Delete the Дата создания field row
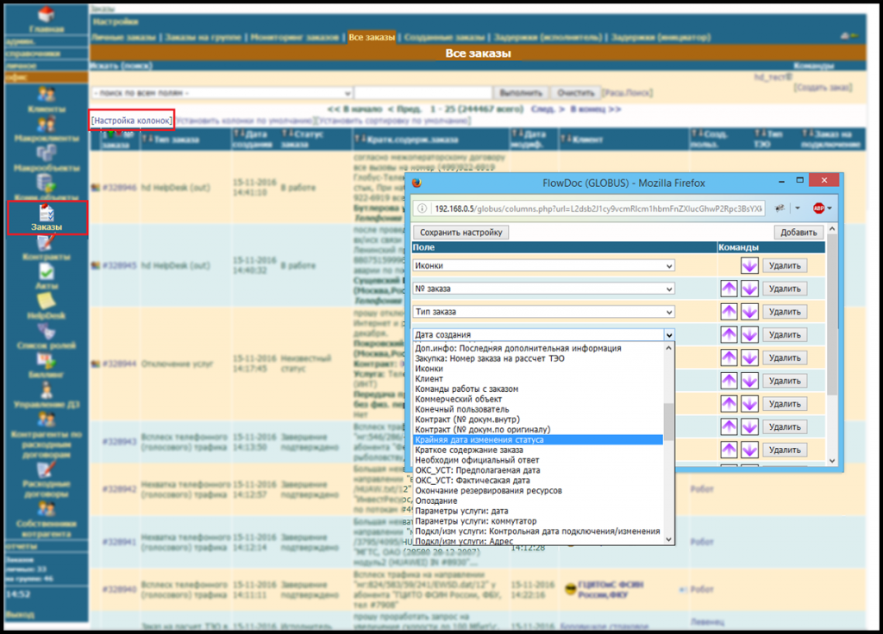This screenshot has width=883, height=634. click(x=785, y=335)
